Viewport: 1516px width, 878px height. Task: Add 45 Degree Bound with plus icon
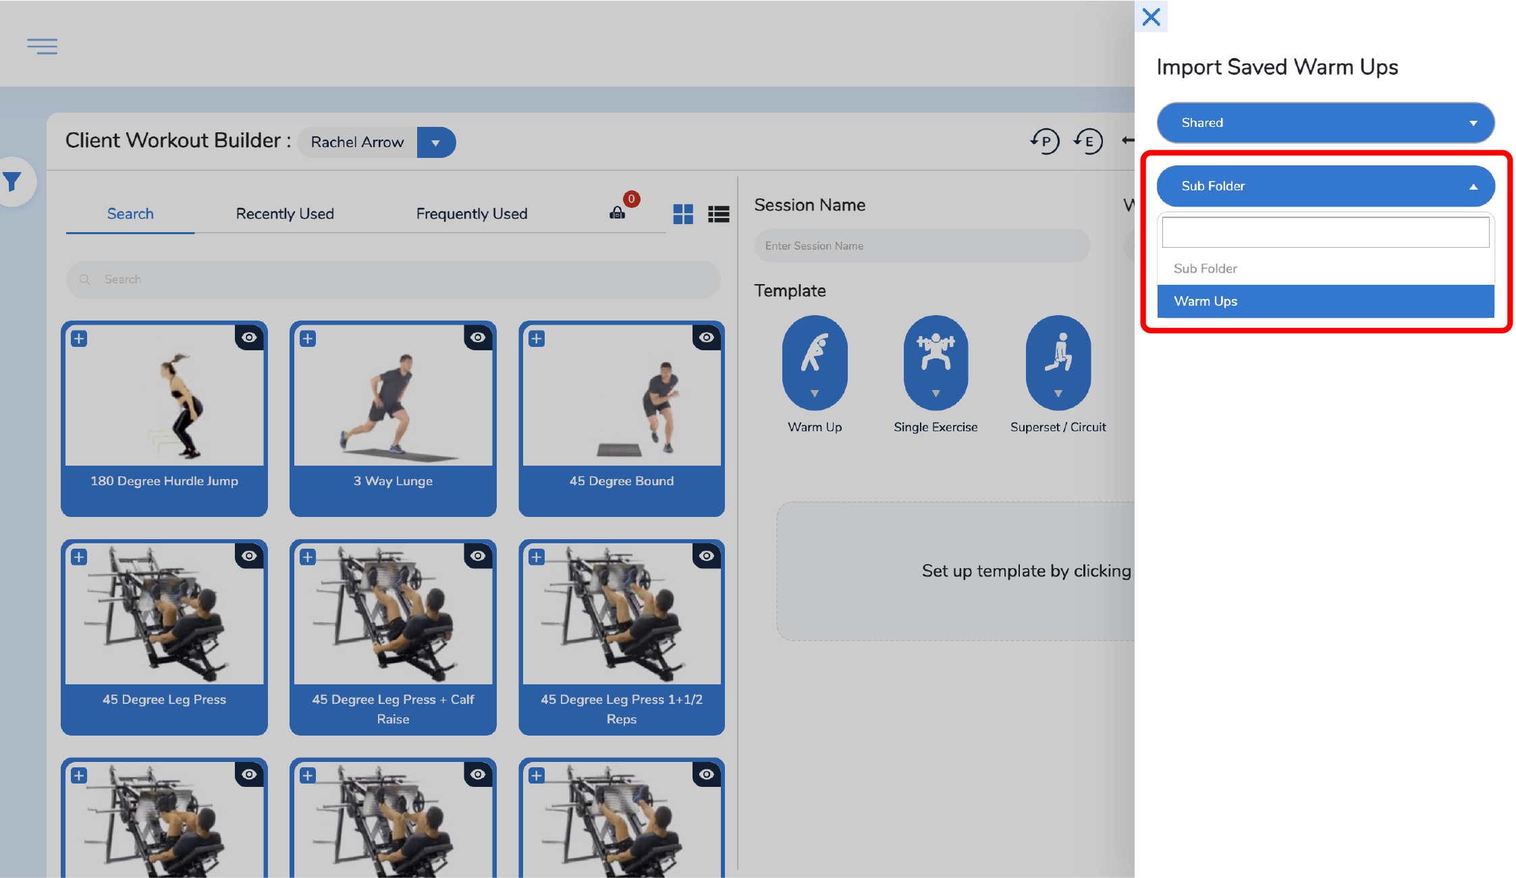(x=537, y=338)
